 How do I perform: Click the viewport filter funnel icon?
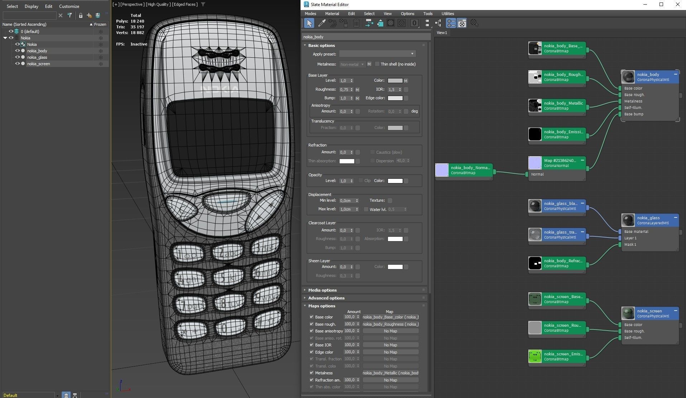(x=203, y=4)
